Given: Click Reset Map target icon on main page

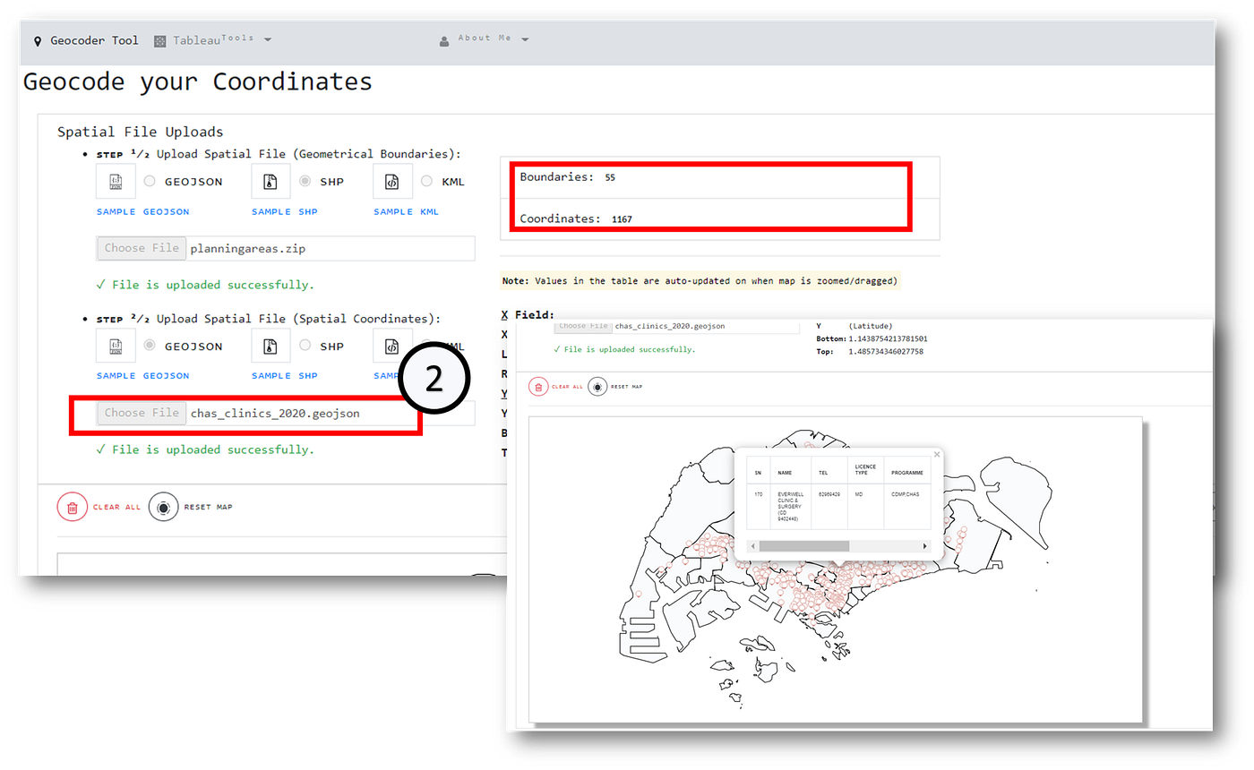Looking at the screenshot, I should click(163, 507).
